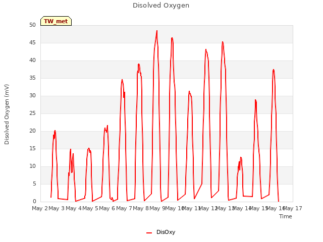Click the y-axis value 45
323x242 pixels.
[x=32, y=42]
